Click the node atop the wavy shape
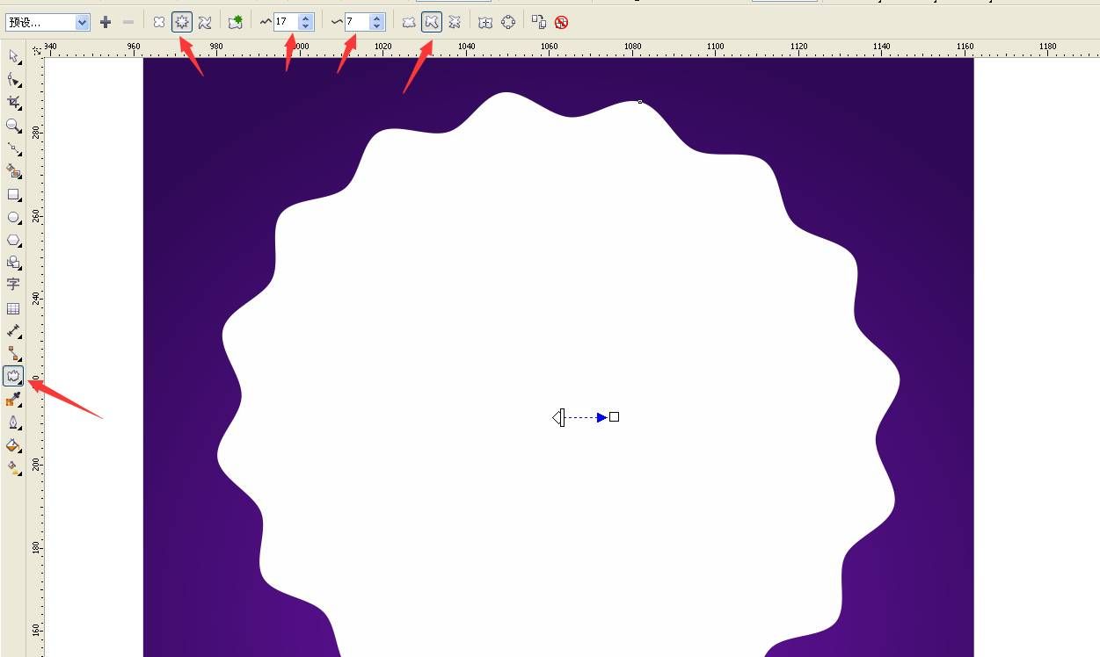 [639, 102]
